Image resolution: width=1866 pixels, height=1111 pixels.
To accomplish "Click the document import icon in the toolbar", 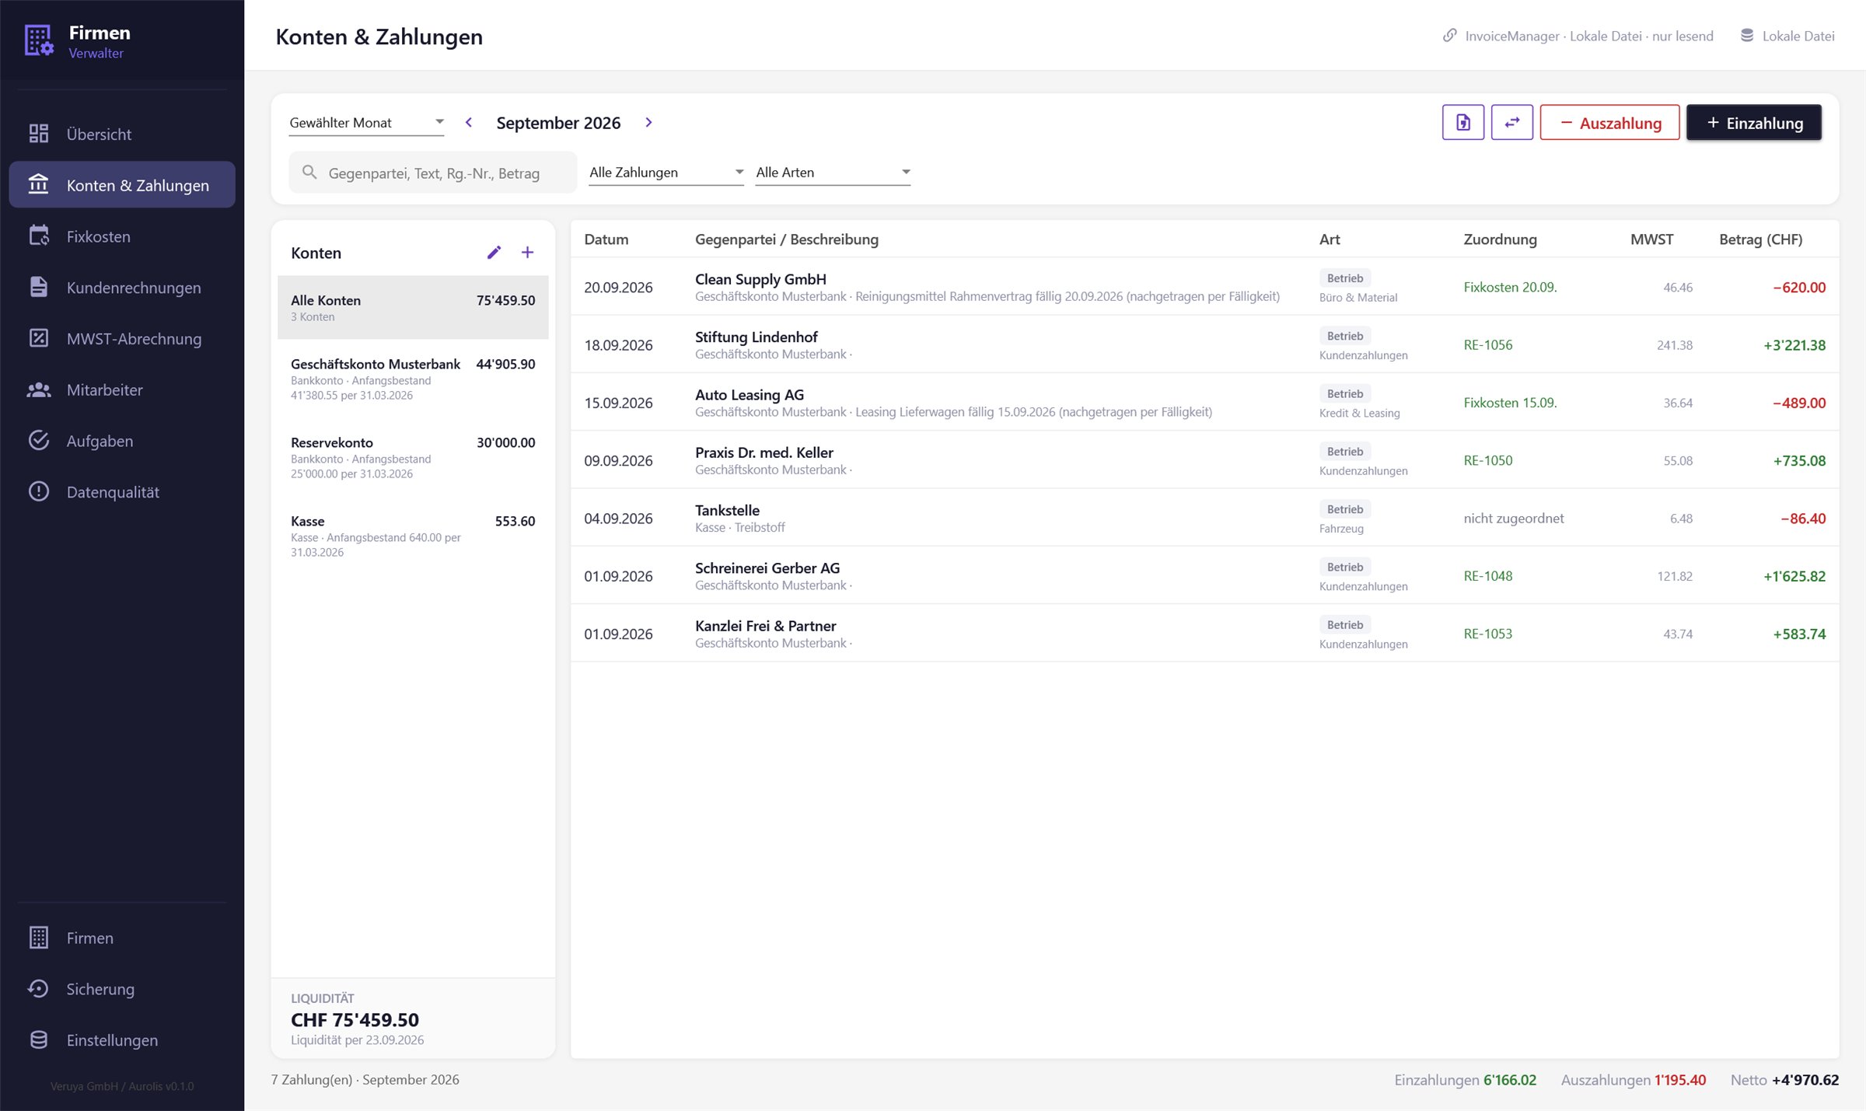I will point(1462,123).
